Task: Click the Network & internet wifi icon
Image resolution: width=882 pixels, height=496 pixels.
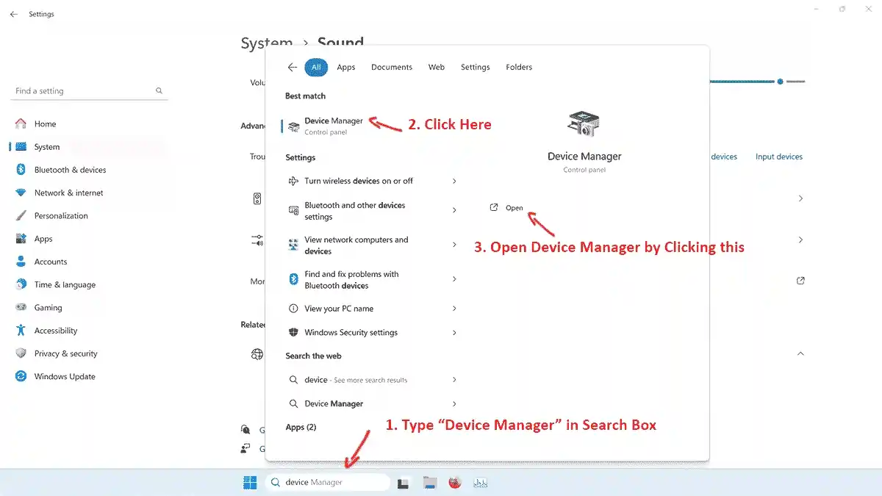Action: [21, 193]
